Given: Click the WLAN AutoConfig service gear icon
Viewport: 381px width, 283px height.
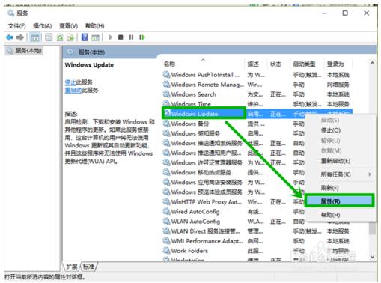Looking at the screenshot, I should [166, 221].
